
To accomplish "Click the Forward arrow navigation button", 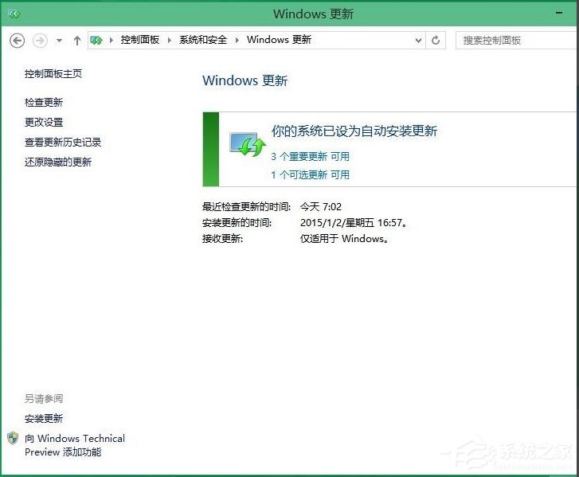I will (x=40, y=41).
